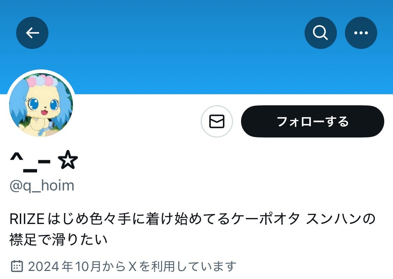View the blue header banner image
Screen dimensions: 393x279
(196, 47)
